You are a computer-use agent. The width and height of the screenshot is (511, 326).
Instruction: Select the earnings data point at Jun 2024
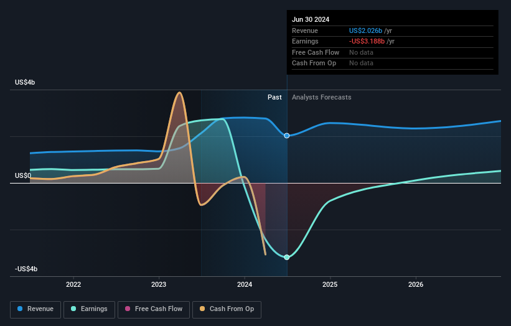point(287,258)
